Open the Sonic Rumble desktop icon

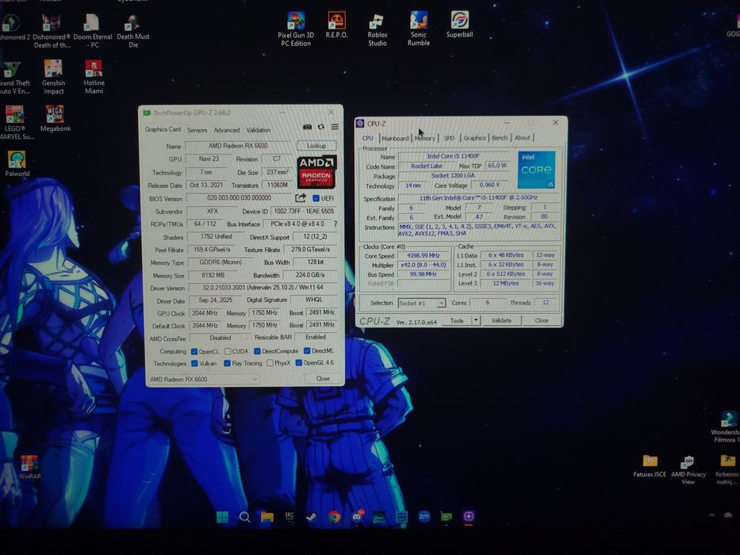(x=419, y=29)
